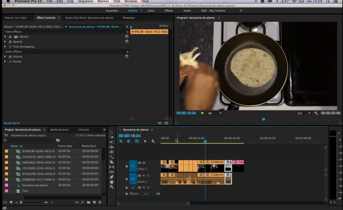Switch to the Assembly workspace

click(112, 11)
